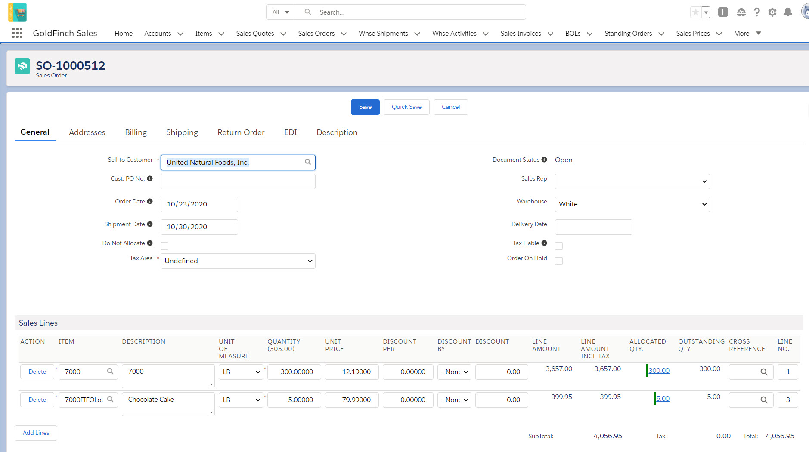Expand the Tax Area dropdown

238,261
